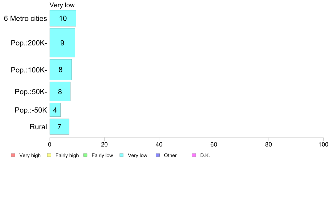The image size is (331, 205).
Task: Click the Fairly high legend text
Action: point(67,155)
